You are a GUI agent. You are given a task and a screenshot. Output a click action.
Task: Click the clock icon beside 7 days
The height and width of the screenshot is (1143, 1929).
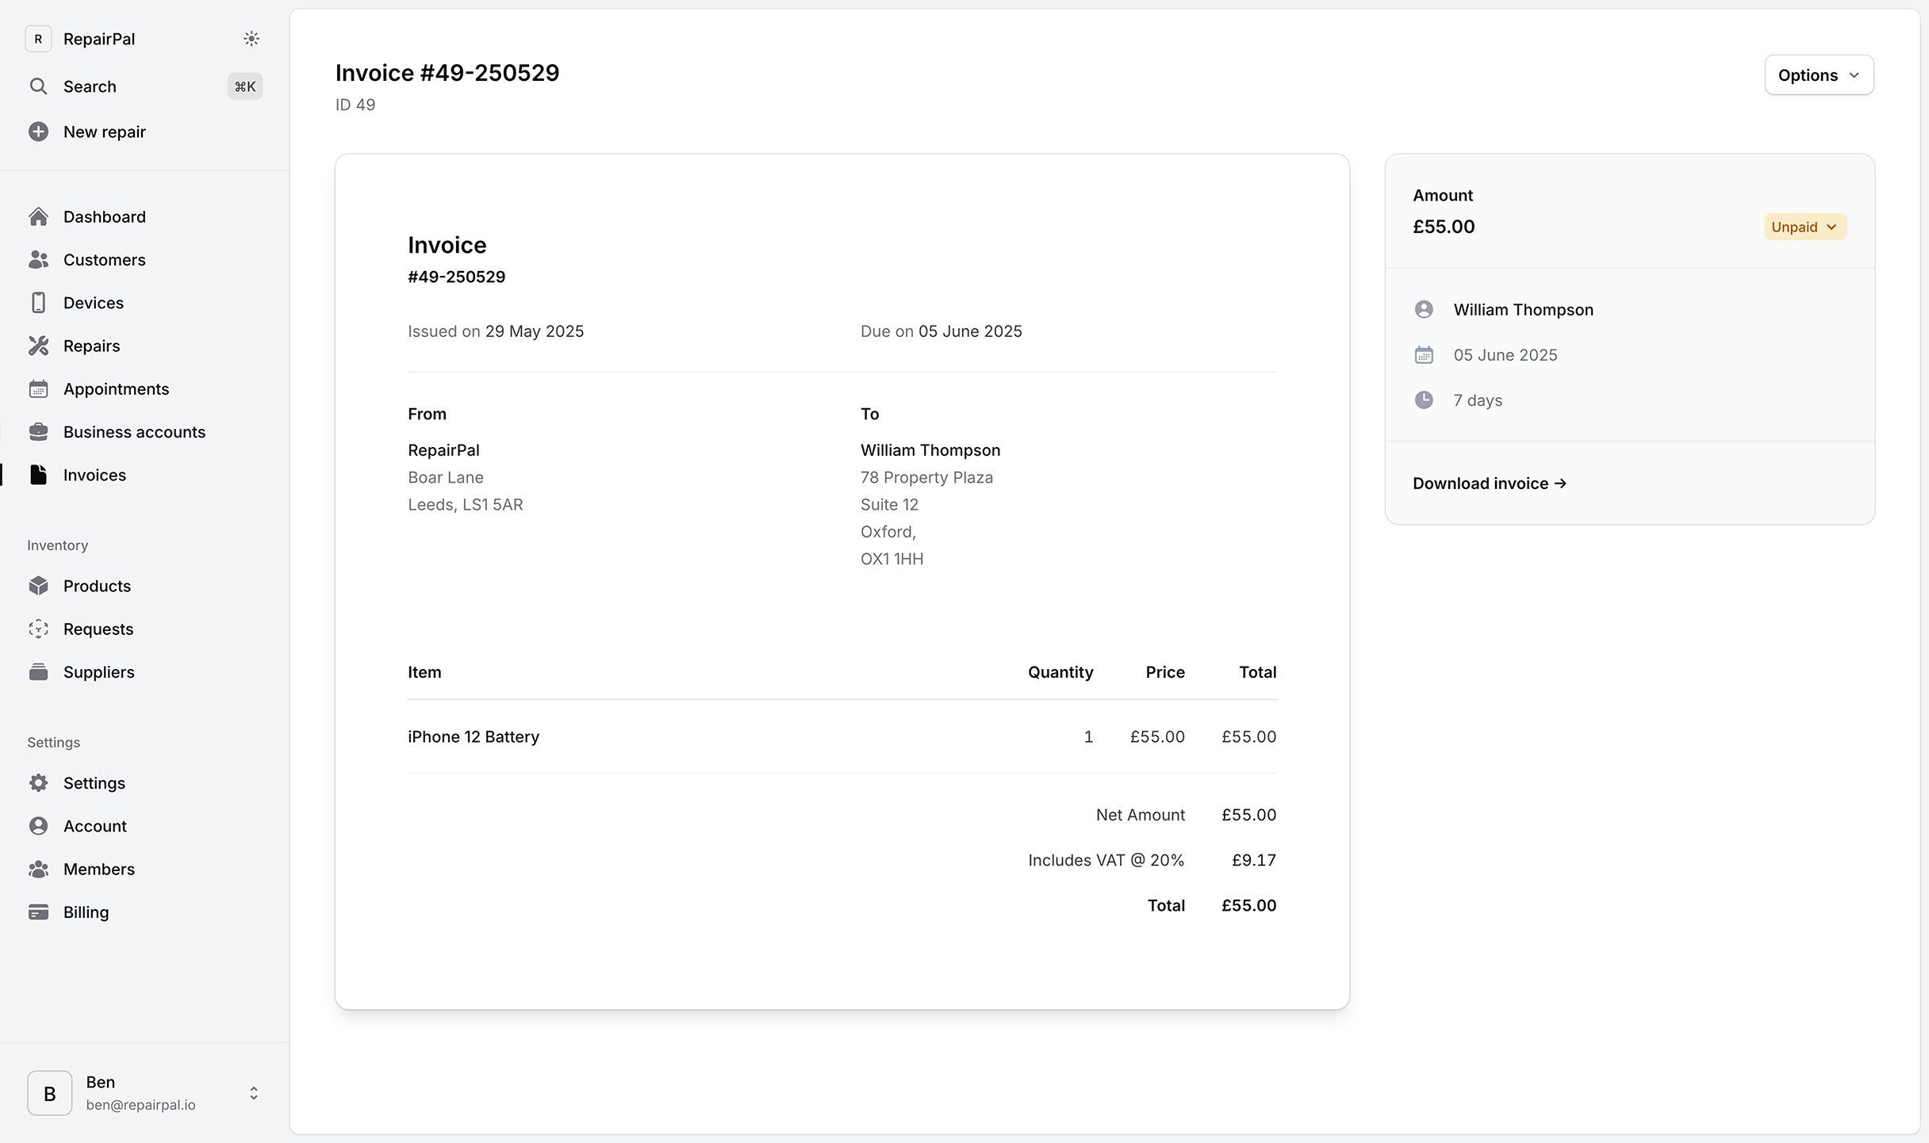point(1424,399)
